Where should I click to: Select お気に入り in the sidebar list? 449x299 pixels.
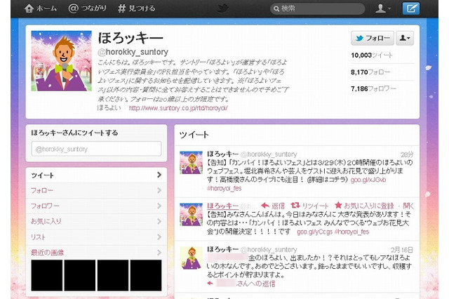tap(96, 221)
